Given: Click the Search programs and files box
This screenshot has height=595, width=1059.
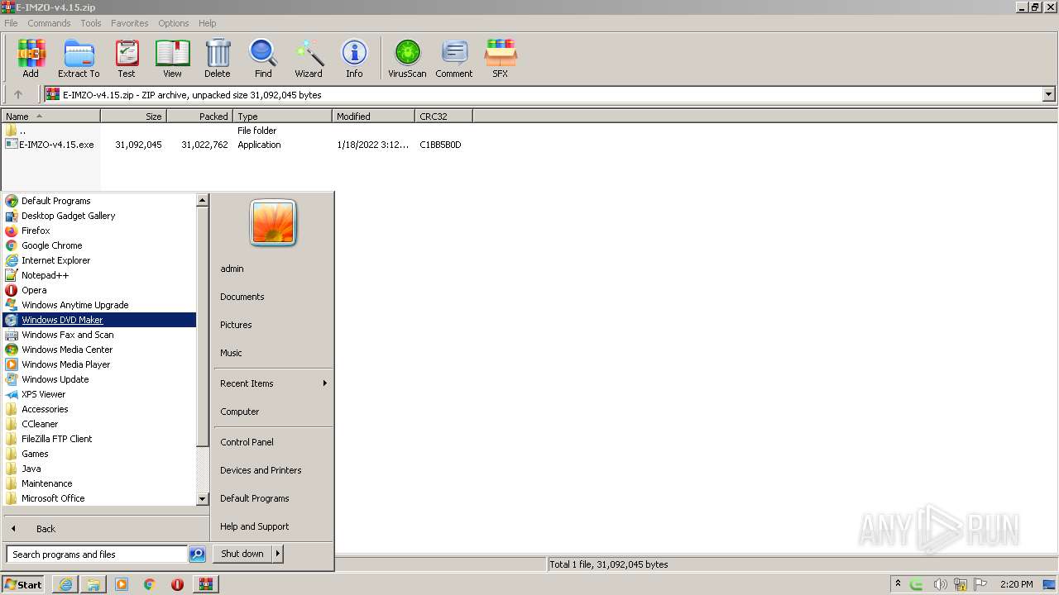Looking at the screenshot, I should 97,555.
